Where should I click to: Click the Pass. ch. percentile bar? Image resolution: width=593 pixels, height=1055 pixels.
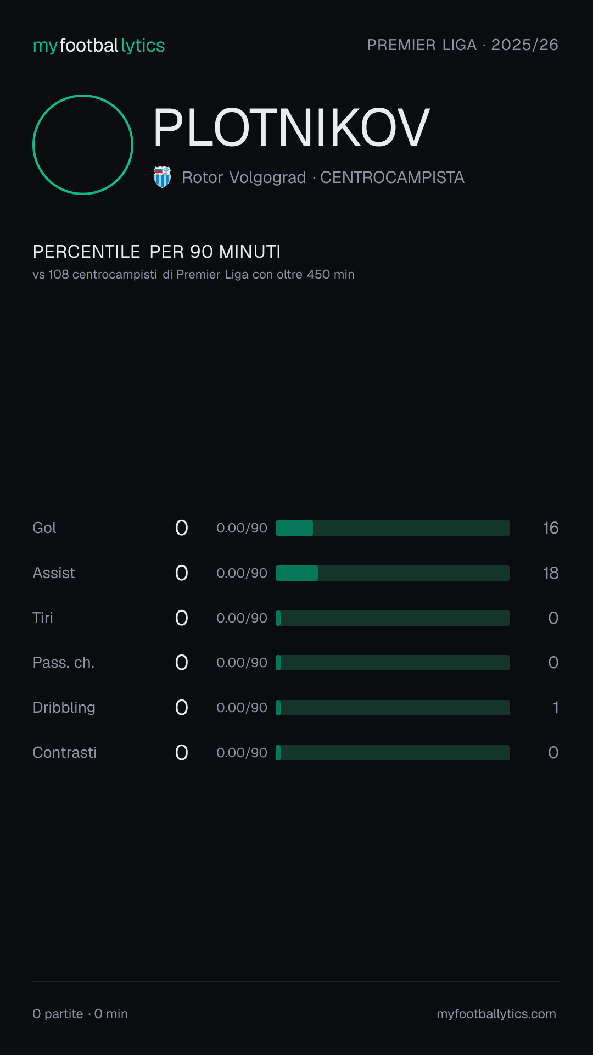[393, 663]
